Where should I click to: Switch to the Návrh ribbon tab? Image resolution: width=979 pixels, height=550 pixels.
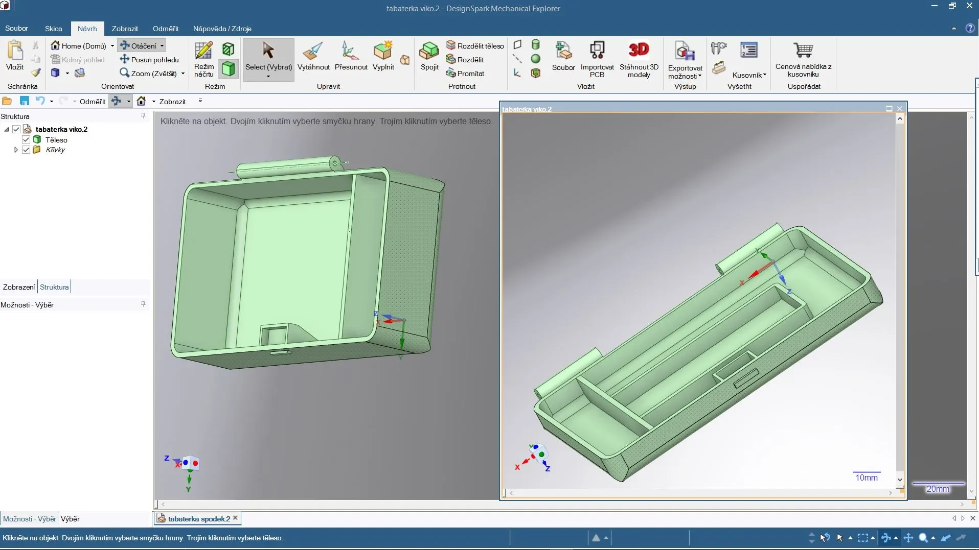click(87, 29)
